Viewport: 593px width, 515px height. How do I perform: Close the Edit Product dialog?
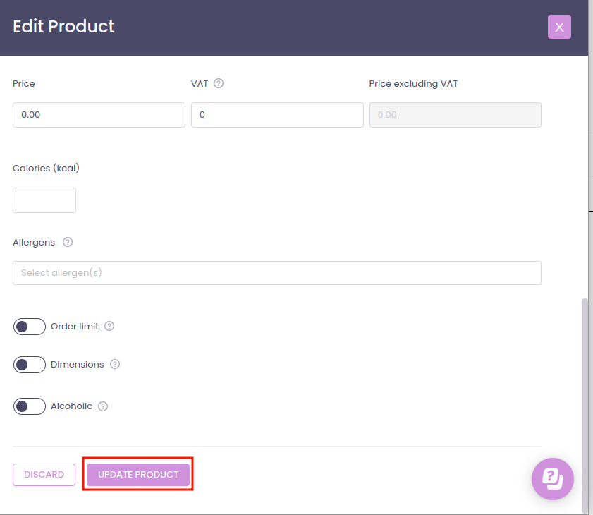tap(559, 27)
